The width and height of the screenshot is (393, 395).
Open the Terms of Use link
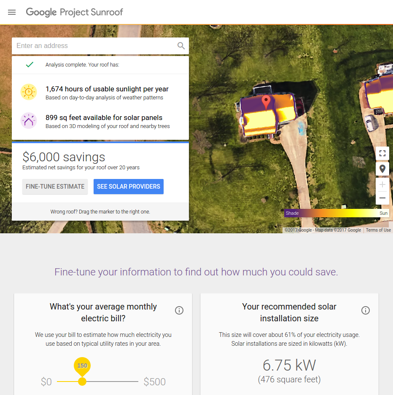[x=378, y=230]
